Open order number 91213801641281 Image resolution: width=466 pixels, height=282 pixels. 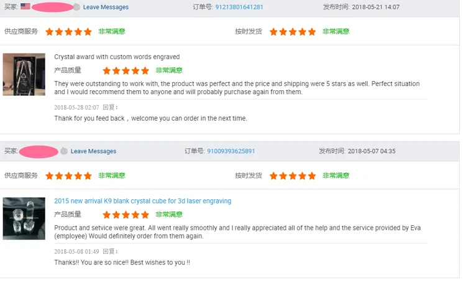click(239, 7)
